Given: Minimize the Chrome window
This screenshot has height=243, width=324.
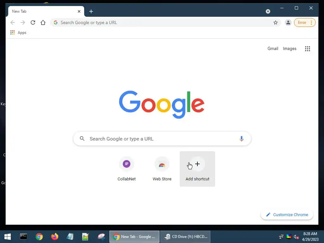Looking at the screenshot, I should pyautogui.click(x=282, y=8).
